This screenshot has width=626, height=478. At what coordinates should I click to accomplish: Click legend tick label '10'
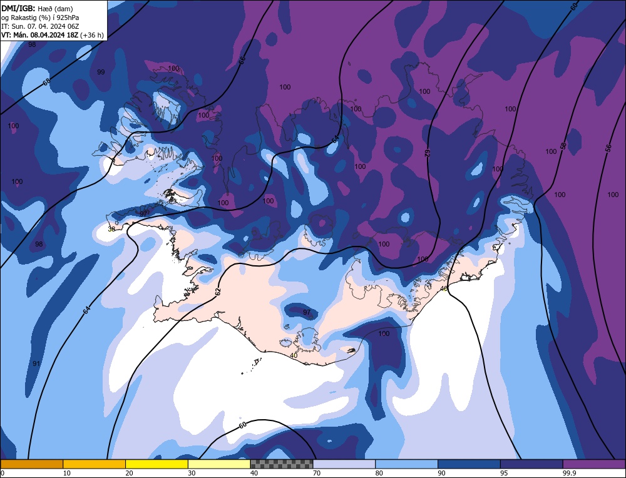(x=67, y=473)
